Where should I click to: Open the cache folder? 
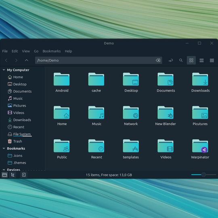click(96, 79)
